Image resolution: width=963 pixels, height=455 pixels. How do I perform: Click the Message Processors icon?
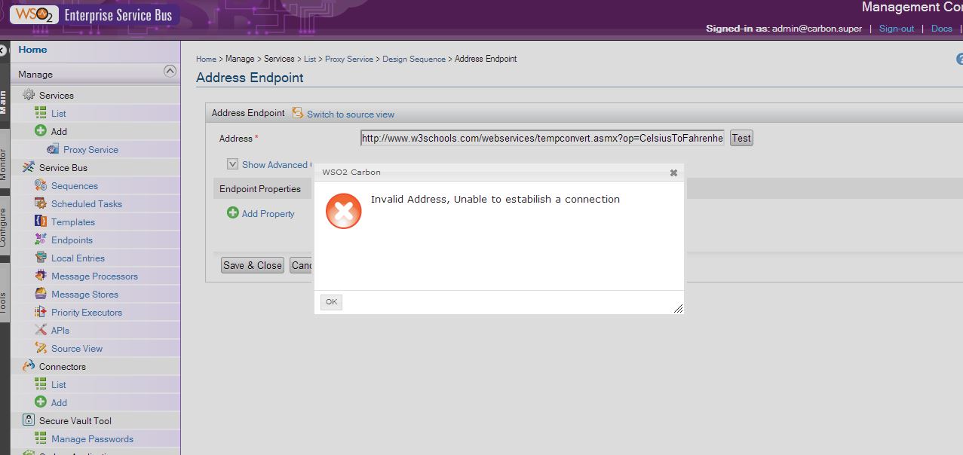tap(41, 276)
